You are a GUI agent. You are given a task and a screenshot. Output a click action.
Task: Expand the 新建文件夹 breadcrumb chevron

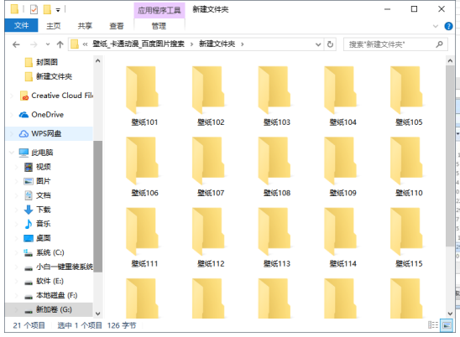coord(243,44)
